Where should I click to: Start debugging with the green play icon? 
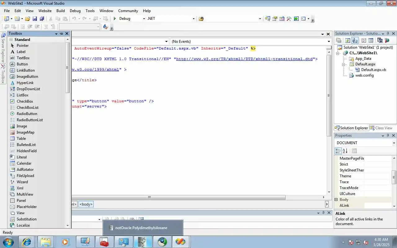point(115,19)
